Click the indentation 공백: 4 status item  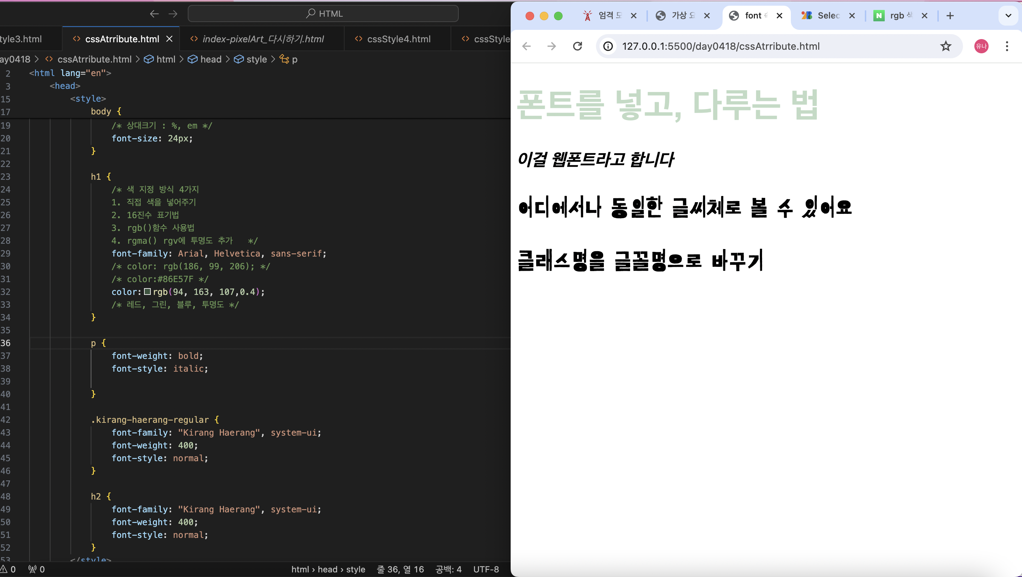(448, 570)
